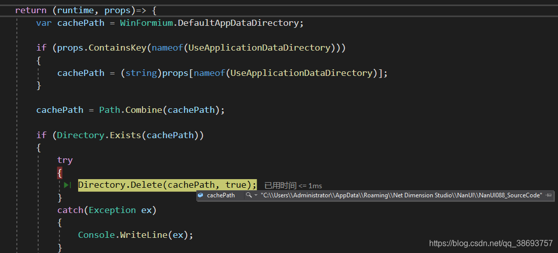Click 'WriteLine' in the Console.WriteLine(ex) call
The height and width of the screenshot is (253, 558).
144,235
